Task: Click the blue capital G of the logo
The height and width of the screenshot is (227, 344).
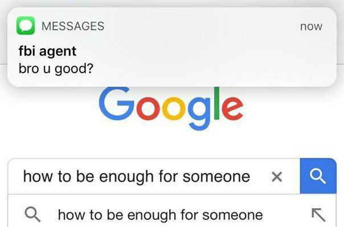Action: click(116, 104)
